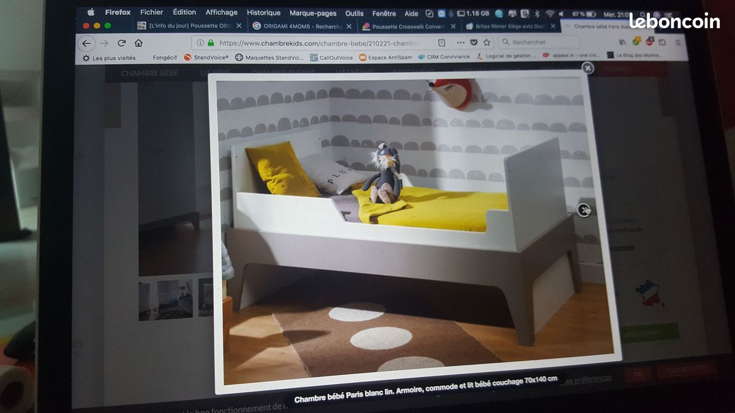The image size is (735, 413).
Task: Open the Firefox application menu
Action: tap(118, 12)
